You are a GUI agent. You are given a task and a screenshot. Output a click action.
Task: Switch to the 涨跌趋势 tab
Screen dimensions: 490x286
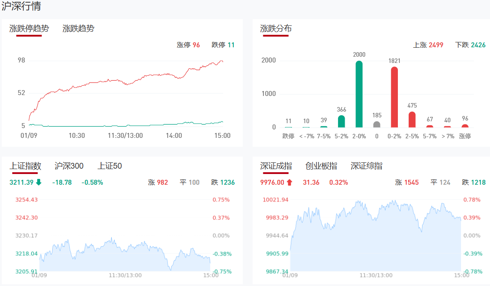click(78, 29)
